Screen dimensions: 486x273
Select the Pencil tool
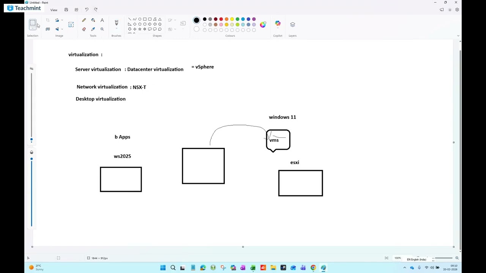click(x=84, y=20)
